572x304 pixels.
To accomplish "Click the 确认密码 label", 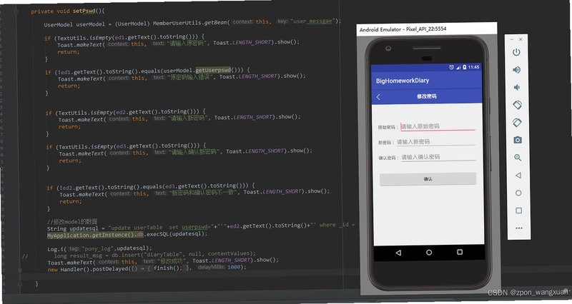I will tap(387, 158).
